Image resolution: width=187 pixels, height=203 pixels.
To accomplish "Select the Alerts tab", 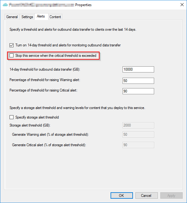I will point(41,17).
